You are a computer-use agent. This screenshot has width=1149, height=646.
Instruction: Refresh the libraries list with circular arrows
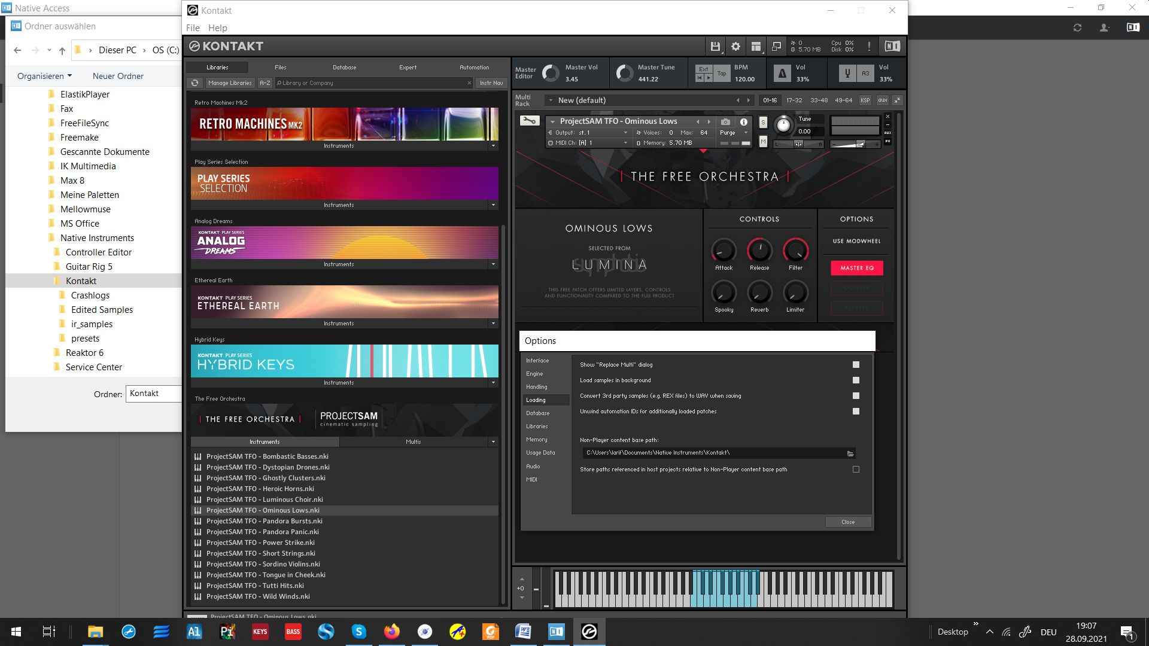point(194,83)
